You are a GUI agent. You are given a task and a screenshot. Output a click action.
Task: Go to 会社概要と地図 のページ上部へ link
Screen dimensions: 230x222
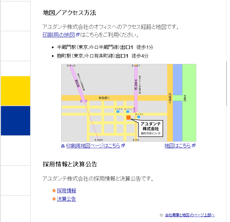pyautogui.click(x=190, y=215)
